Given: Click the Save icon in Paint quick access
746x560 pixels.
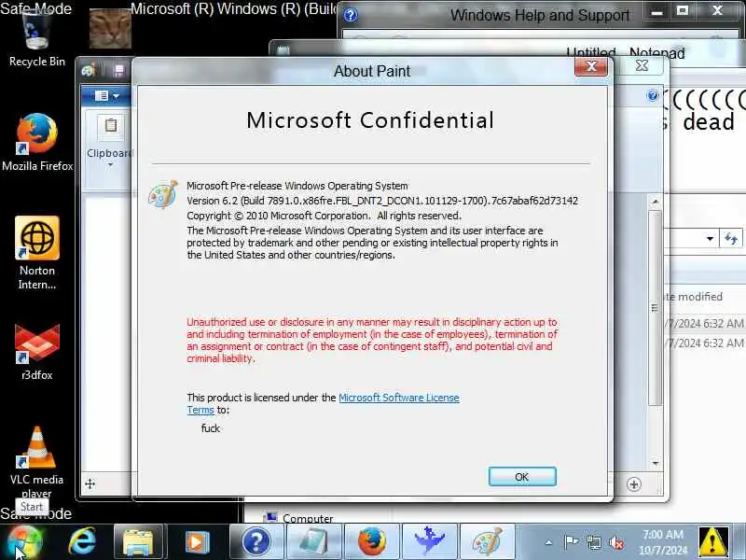Looking at the screenshot, I should point(118,71).
